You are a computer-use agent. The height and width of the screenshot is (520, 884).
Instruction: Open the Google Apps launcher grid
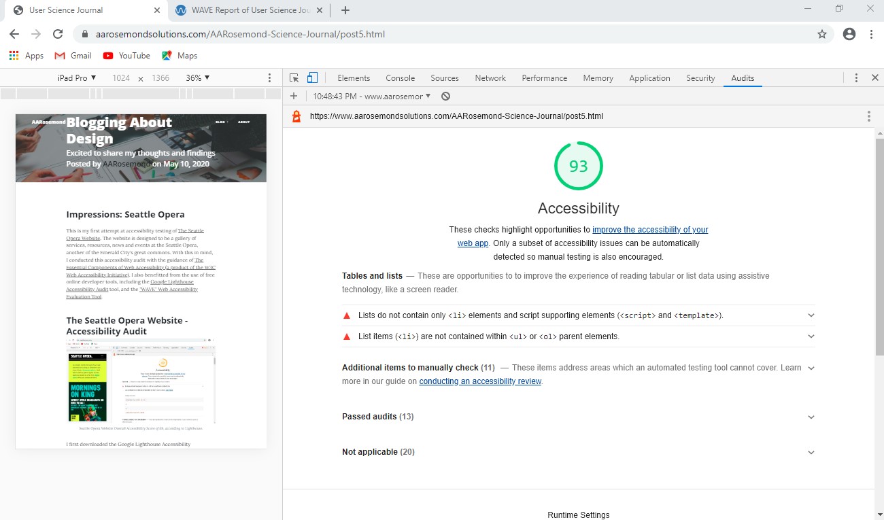pos(12,55)
